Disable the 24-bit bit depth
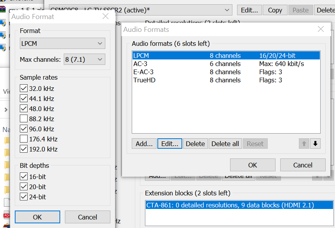Screen dimensions: 335x228 point(24,197)
